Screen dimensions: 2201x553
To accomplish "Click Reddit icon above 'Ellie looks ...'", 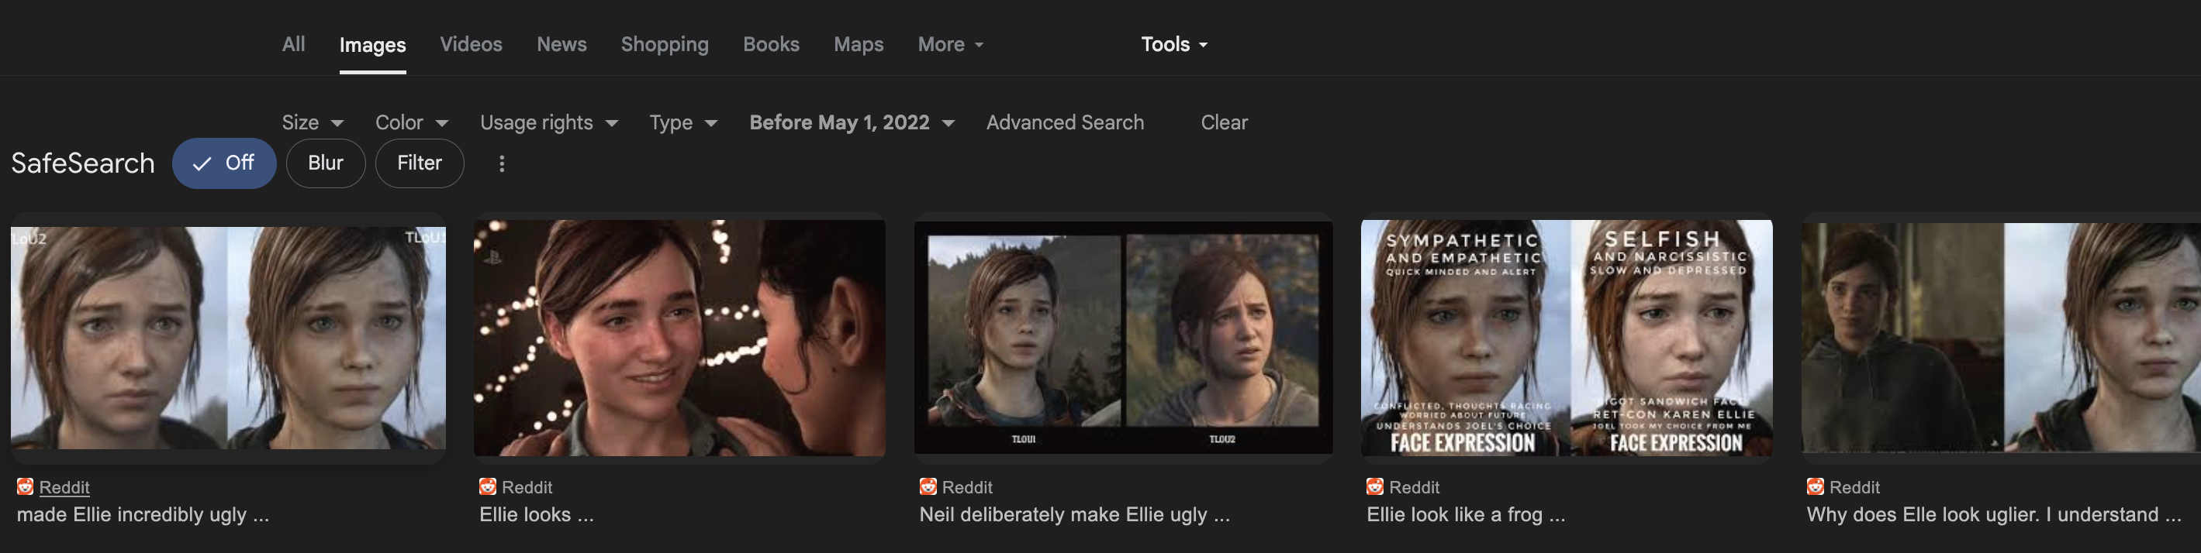I will (488, 486).
